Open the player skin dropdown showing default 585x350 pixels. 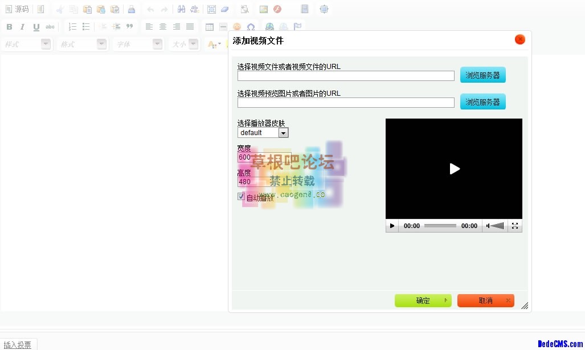(x=283, y=133)
